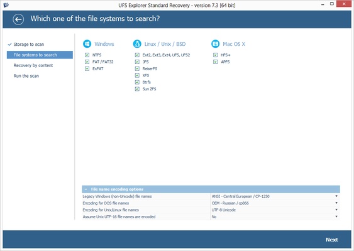Uncheck the NTFS checkbox
This screenshot has width=354, height=251.
87,55
